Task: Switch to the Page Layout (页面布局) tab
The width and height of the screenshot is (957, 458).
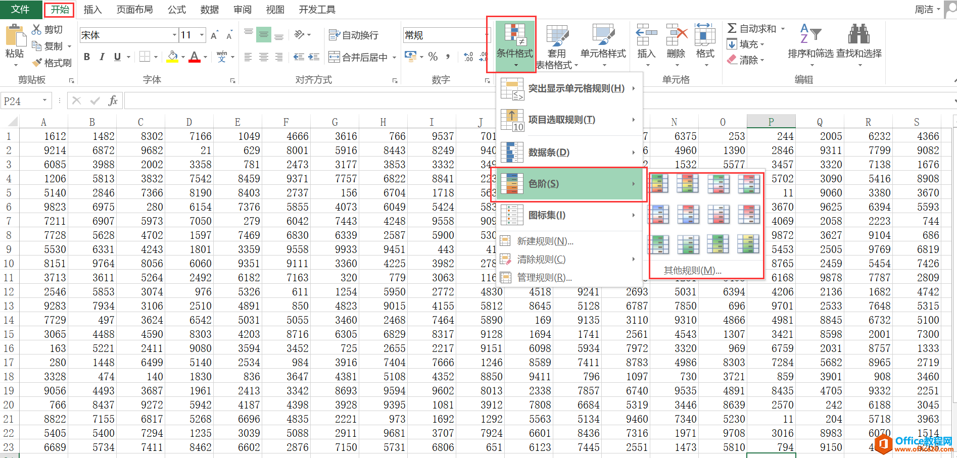Action: (x=134, y=9)
